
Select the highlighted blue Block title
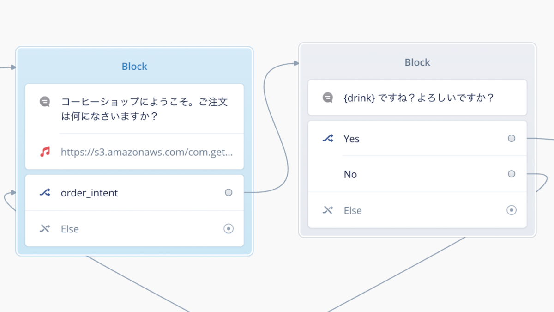(134, 67)
